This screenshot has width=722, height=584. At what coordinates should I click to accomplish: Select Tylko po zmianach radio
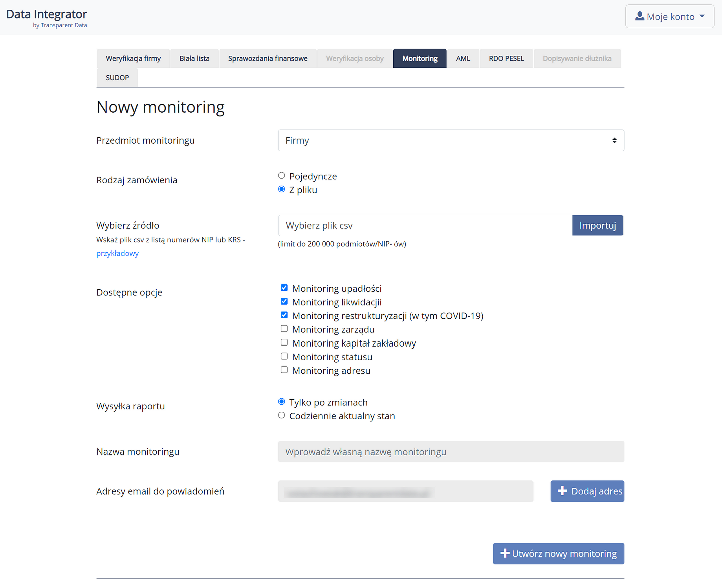point(281,401)
